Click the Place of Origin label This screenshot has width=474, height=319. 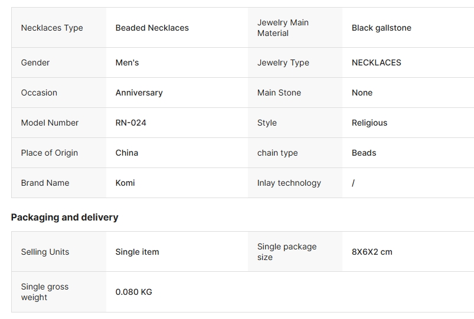[50, 153]
